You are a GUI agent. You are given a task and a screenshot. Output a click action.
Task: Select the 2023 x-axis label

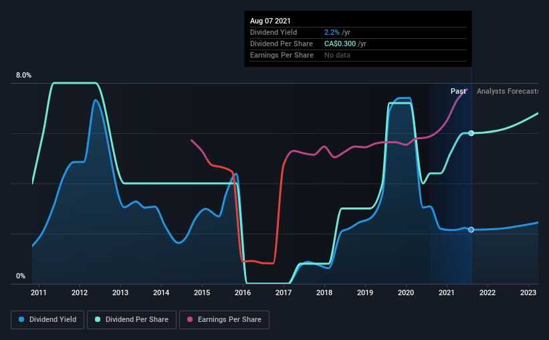[528, 292]
